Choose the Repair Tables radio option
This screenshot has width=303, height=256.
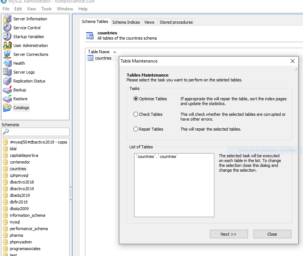click(136, 129)
